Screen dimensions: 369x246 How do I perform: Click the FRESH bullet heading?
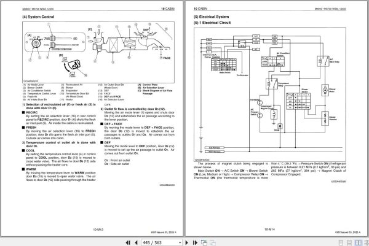(x=31, y=128)
